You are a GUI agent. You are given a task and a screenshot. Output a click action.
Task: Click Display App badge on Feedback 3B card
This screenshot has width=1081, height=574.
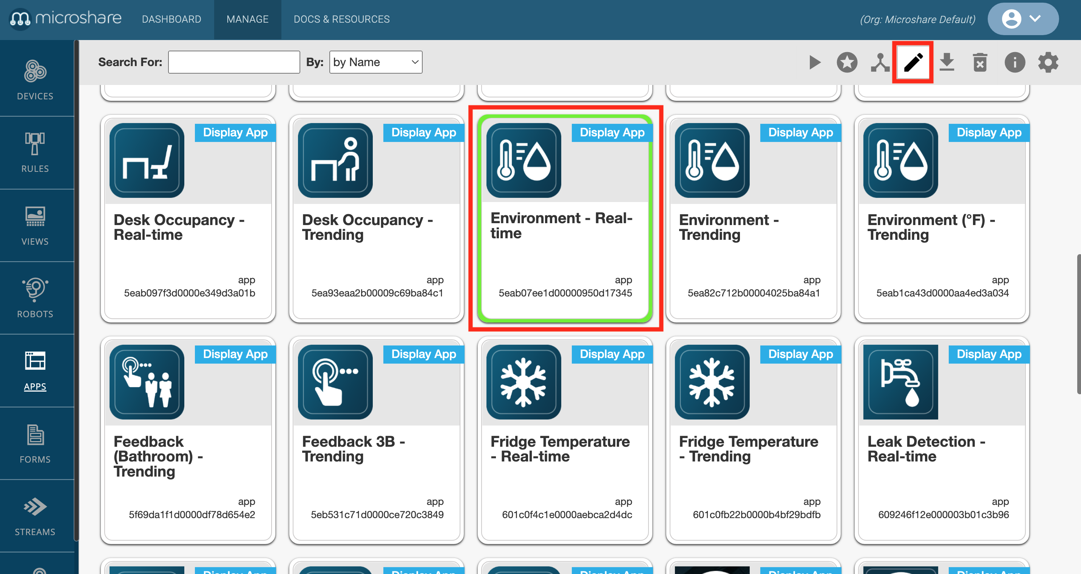coord(423,354)
